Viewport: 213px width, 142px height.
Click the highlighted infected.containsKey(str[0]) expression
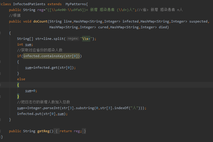52,56
